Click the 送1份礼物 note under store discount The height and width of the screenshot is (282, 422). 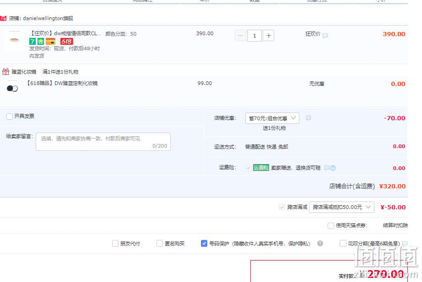[274, 128]
